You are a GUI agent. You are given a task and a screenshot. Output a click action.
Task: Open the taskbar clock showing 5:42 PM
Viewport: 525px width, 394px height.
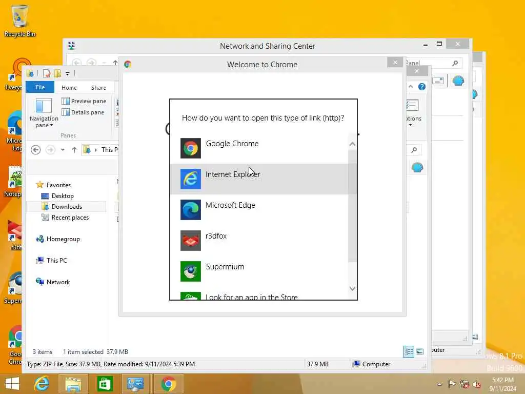503,384
